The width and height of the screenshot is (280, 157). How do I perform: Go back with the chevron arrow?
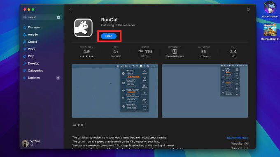pyautogui.click(x=70, y=9)
